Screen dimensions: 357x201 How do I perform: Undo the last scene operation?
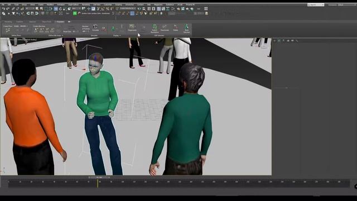pos(3,9)
